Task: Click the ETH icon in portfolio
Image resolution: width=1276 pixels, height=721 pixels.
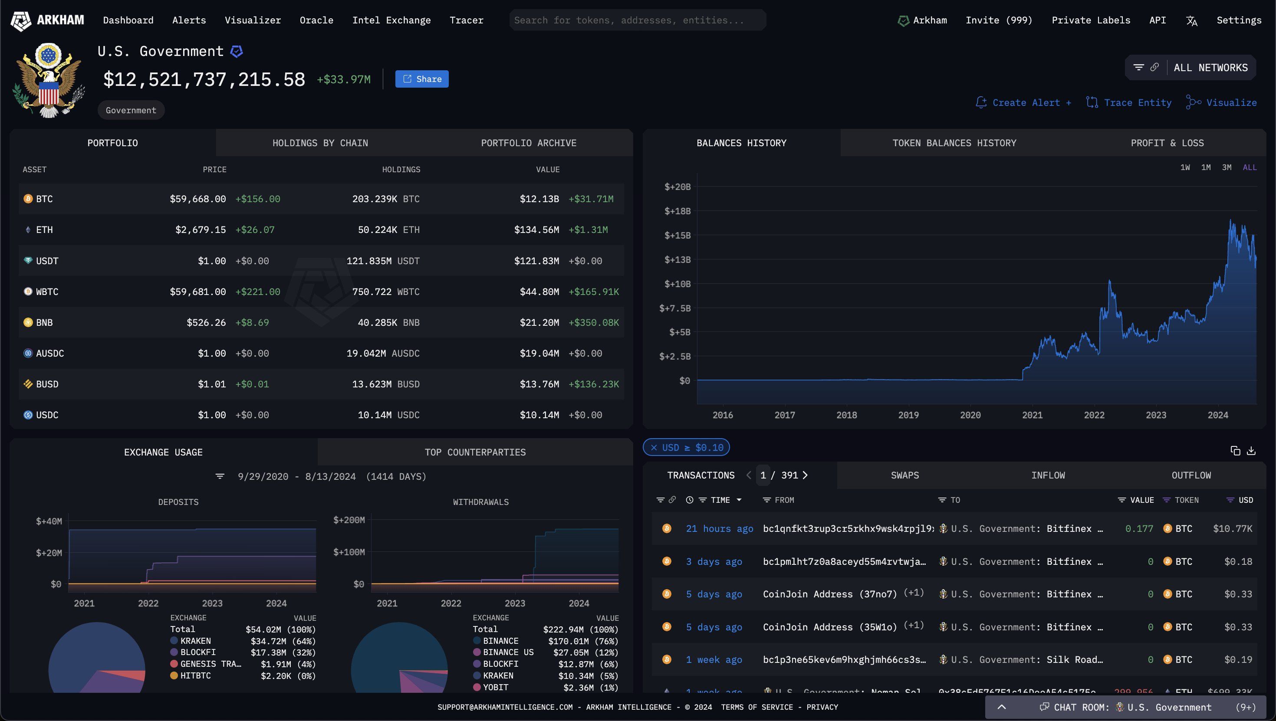Action: click(28, 230)
